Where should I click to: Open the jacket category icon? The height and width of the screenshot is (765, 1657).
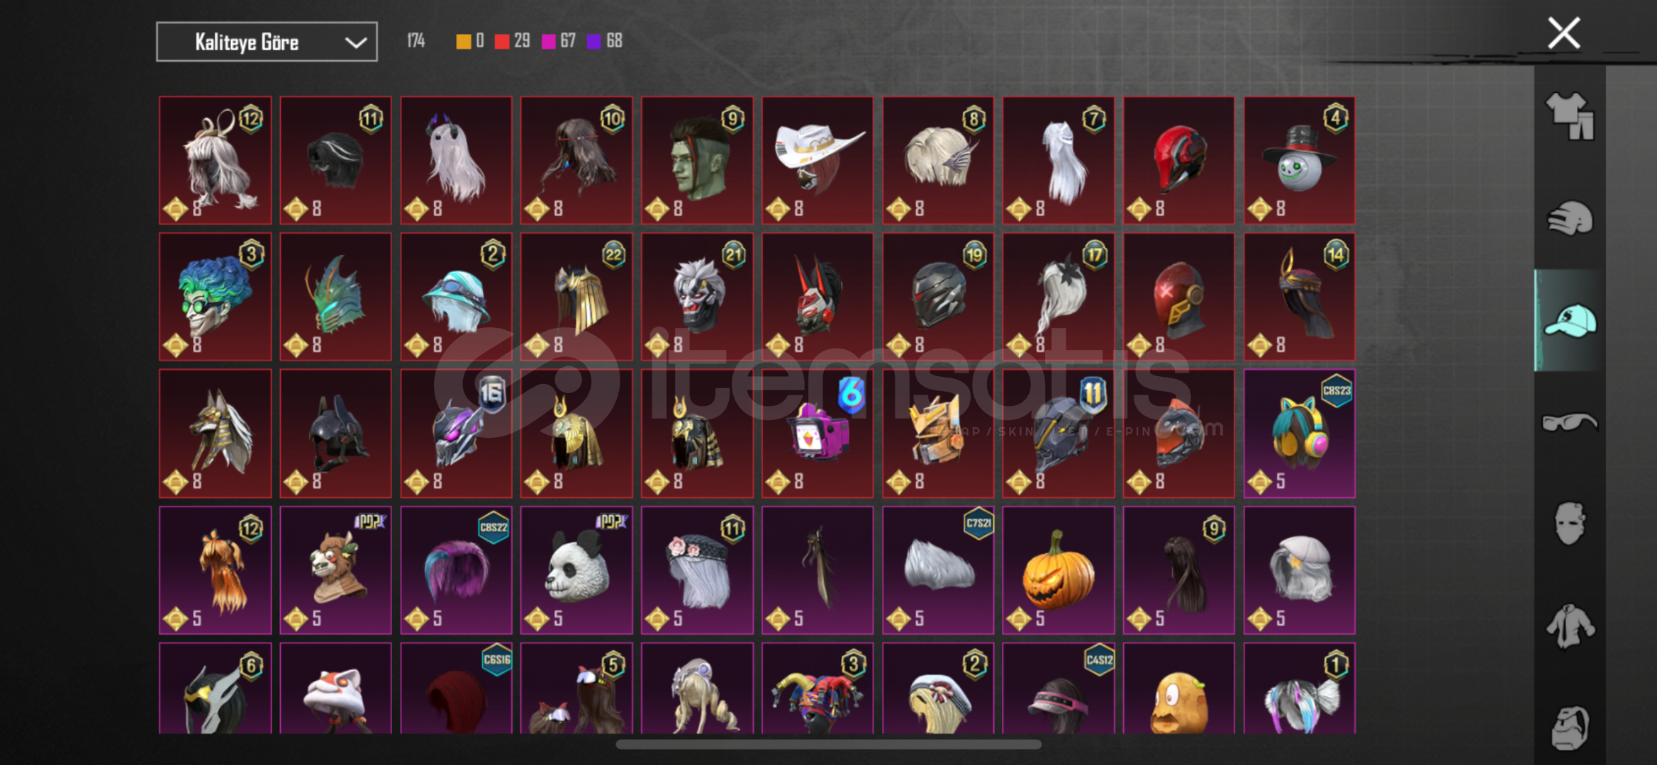[x=1569, y=625]
